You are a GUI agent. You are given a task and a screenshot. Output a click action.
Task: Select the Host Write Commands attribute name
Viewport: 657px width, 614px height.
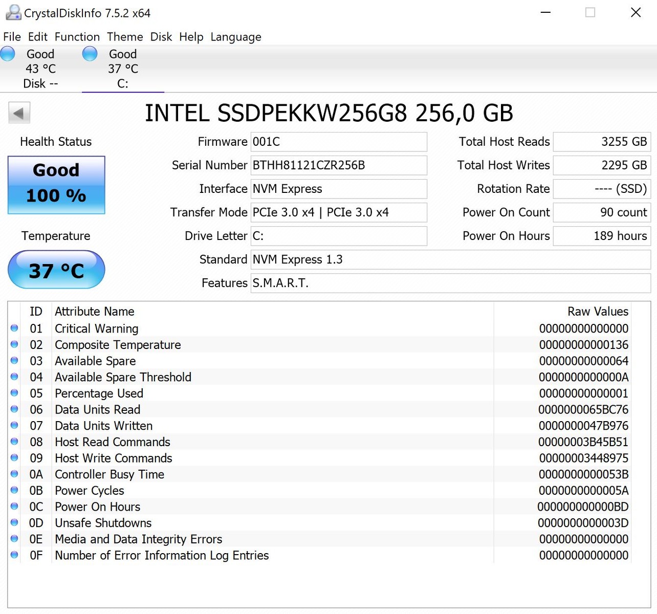pyautogui.click(x=113, y=458)
